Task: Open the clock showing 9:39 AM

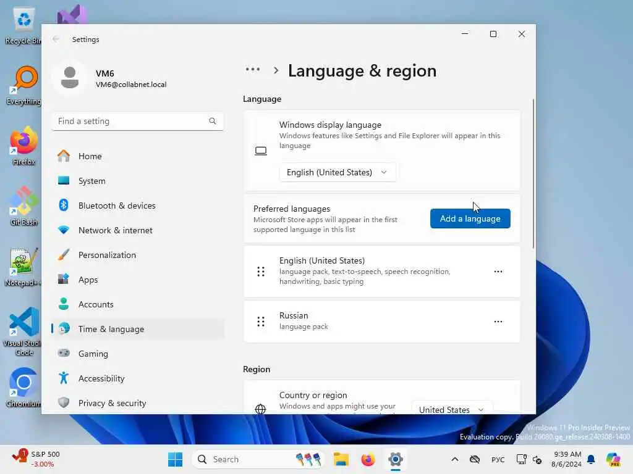Action: click(567, 459)
